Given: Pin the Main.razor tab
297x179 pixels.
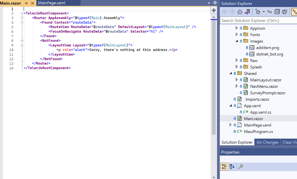Looking at the screenshot, I should click(26, 3).
